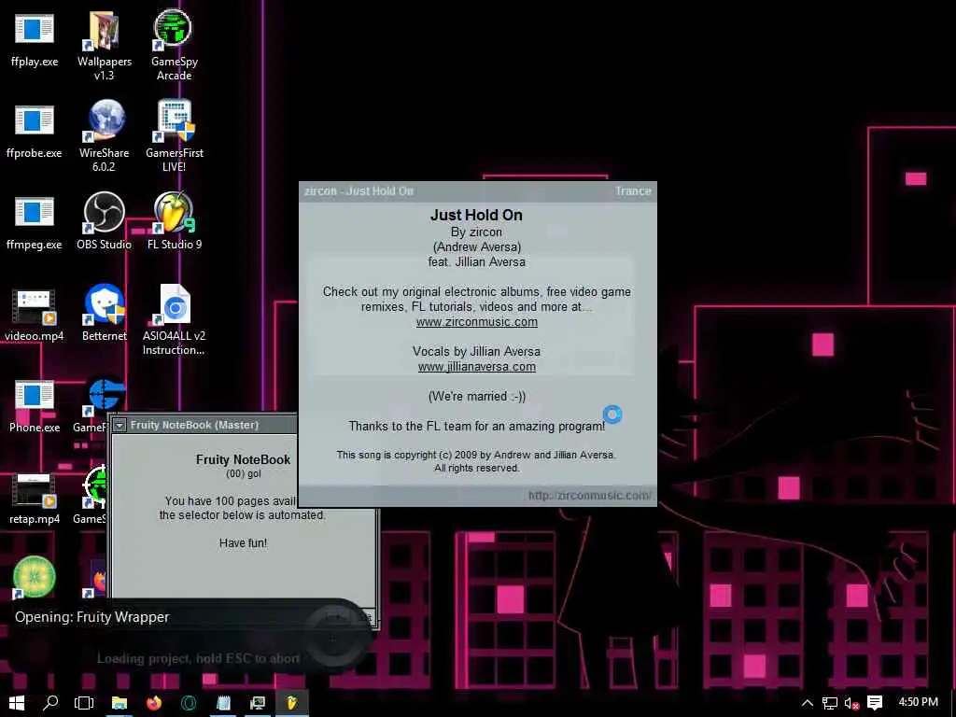Switch to Firefox on the taskbar
Viewport: 956px width, 717px height.
154,702
